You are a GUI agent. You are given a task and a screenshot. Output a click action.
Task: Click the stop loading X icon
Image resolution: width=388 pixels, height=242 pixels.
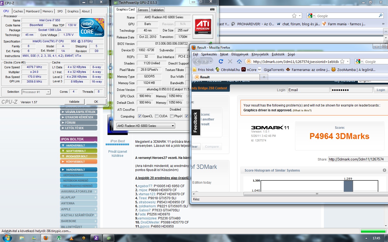tap(230, 61)
